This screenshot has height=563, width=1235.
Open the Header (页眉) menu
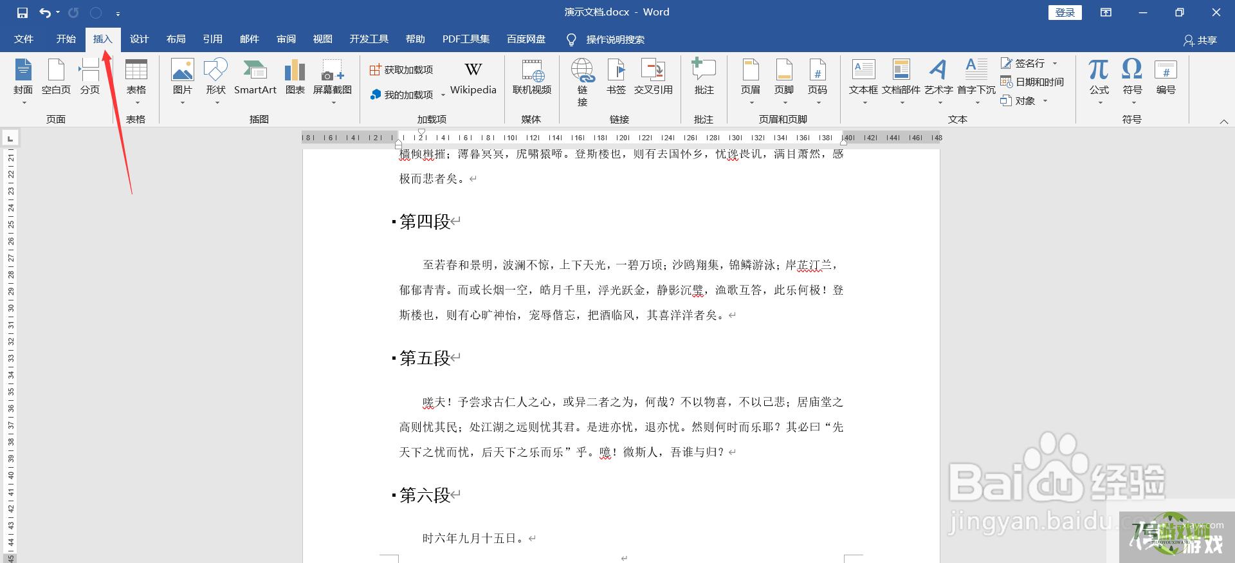(x=751, y=80)
